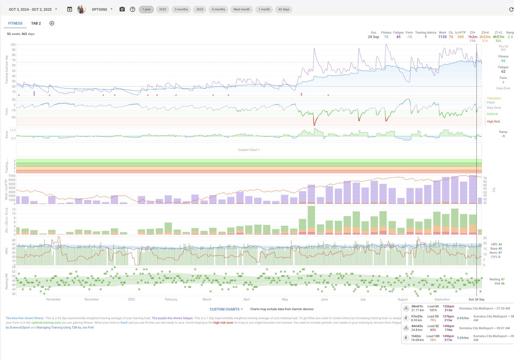Screen dimensions: 514x360
Task: Open the OPTIONS dropdown menu
Action: pyautogui.click(x=102, y=9)
